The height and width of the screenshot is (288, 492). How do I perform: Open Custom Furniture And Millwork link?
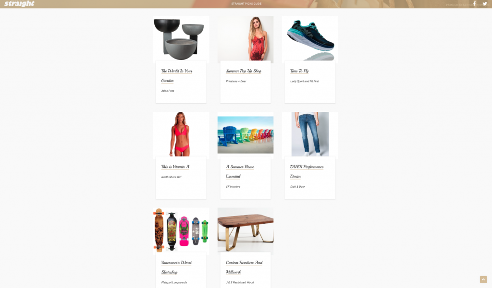point(244,267)
